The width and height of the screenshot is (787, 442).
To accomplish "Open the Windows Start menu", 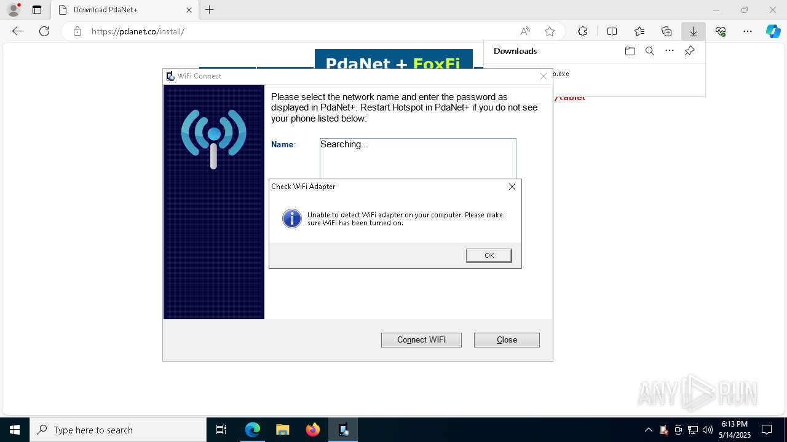I will [x=15, y=430].
